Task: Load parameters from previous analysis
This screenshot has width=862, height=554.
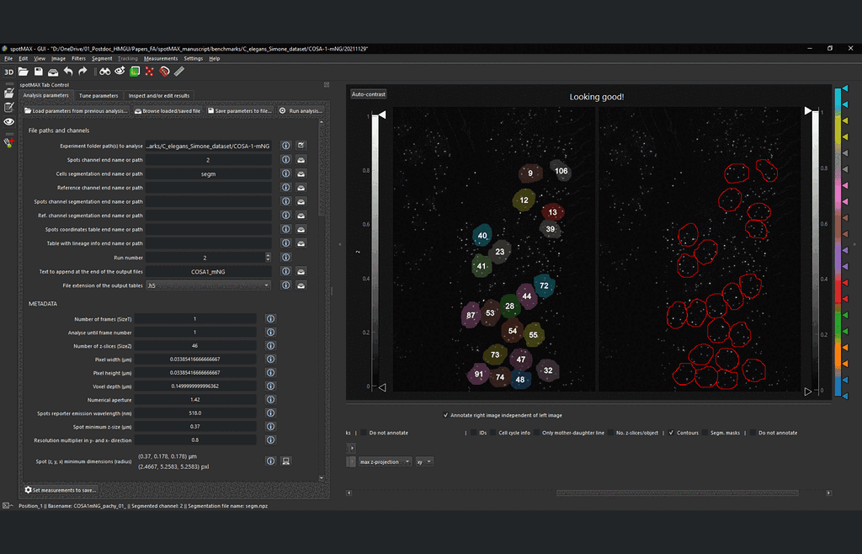Action: click(75, 110)
